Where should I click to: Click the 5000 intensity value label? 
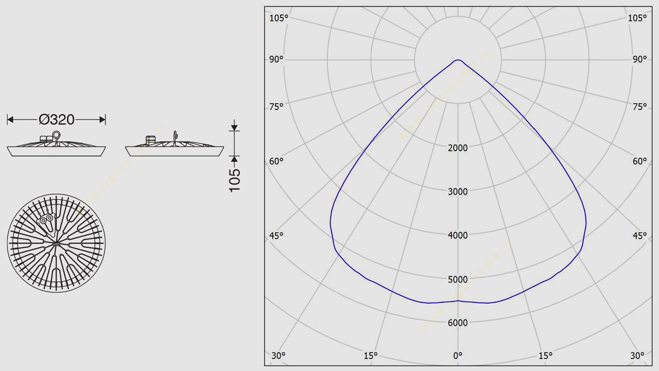tap(458, 279)
